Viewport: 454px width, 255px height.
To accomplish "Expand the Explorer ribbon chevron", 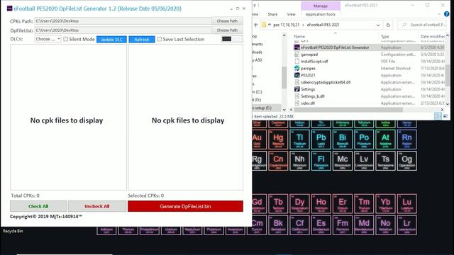I will 439,14.
